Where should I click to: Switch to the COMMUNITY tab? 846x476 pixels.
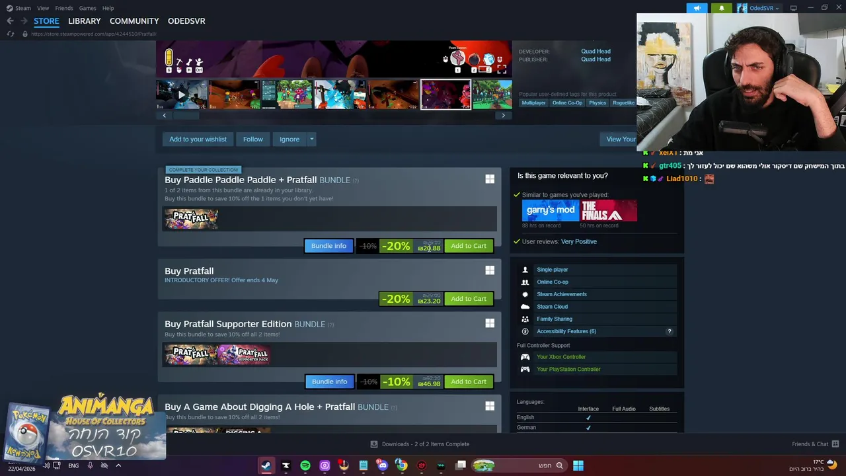point(134,21)
